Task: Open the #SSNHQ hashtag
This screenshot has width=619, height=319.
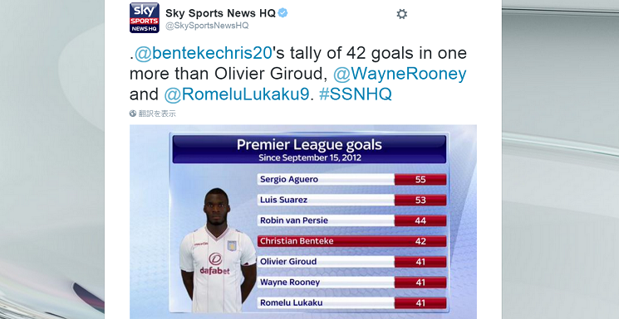Action: click(356, 94)
